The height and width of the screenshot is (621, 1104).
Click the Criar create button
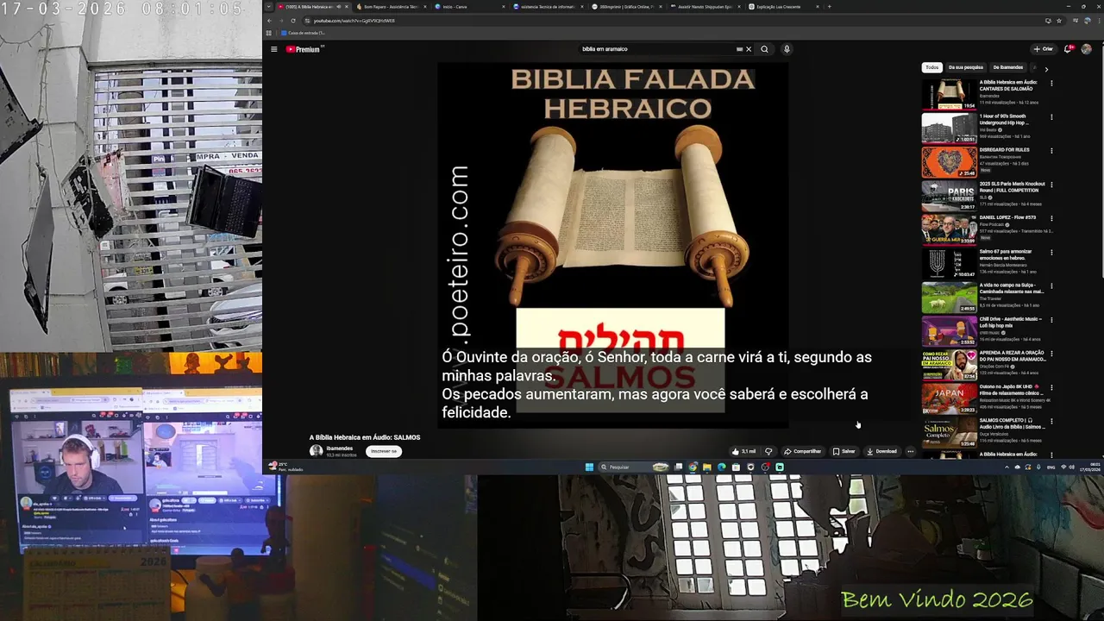point(1044,49)
